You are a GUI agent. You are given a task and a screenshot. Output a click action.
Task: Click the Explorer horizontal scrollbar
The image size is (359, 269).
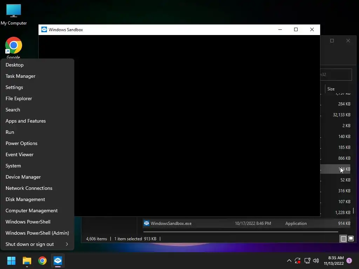[x=241, y=232]
